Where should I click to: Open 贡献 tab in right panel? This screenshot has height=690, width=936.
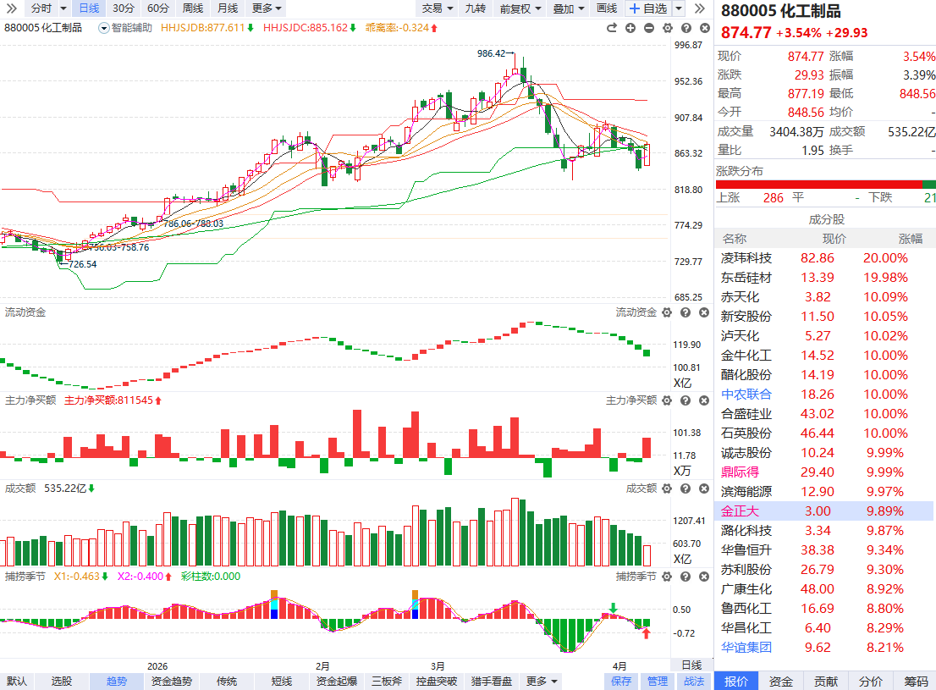pos(826,682)
